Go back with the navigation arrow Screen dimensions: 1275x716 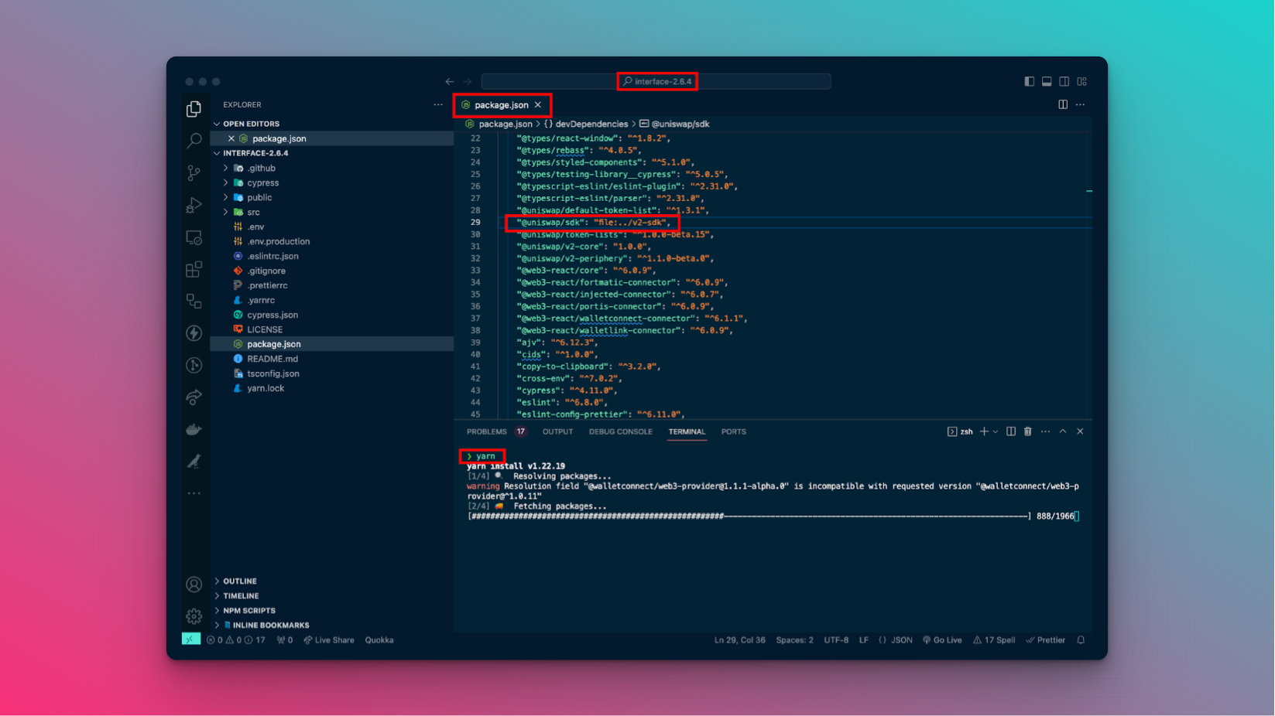(x=450, y=81)
